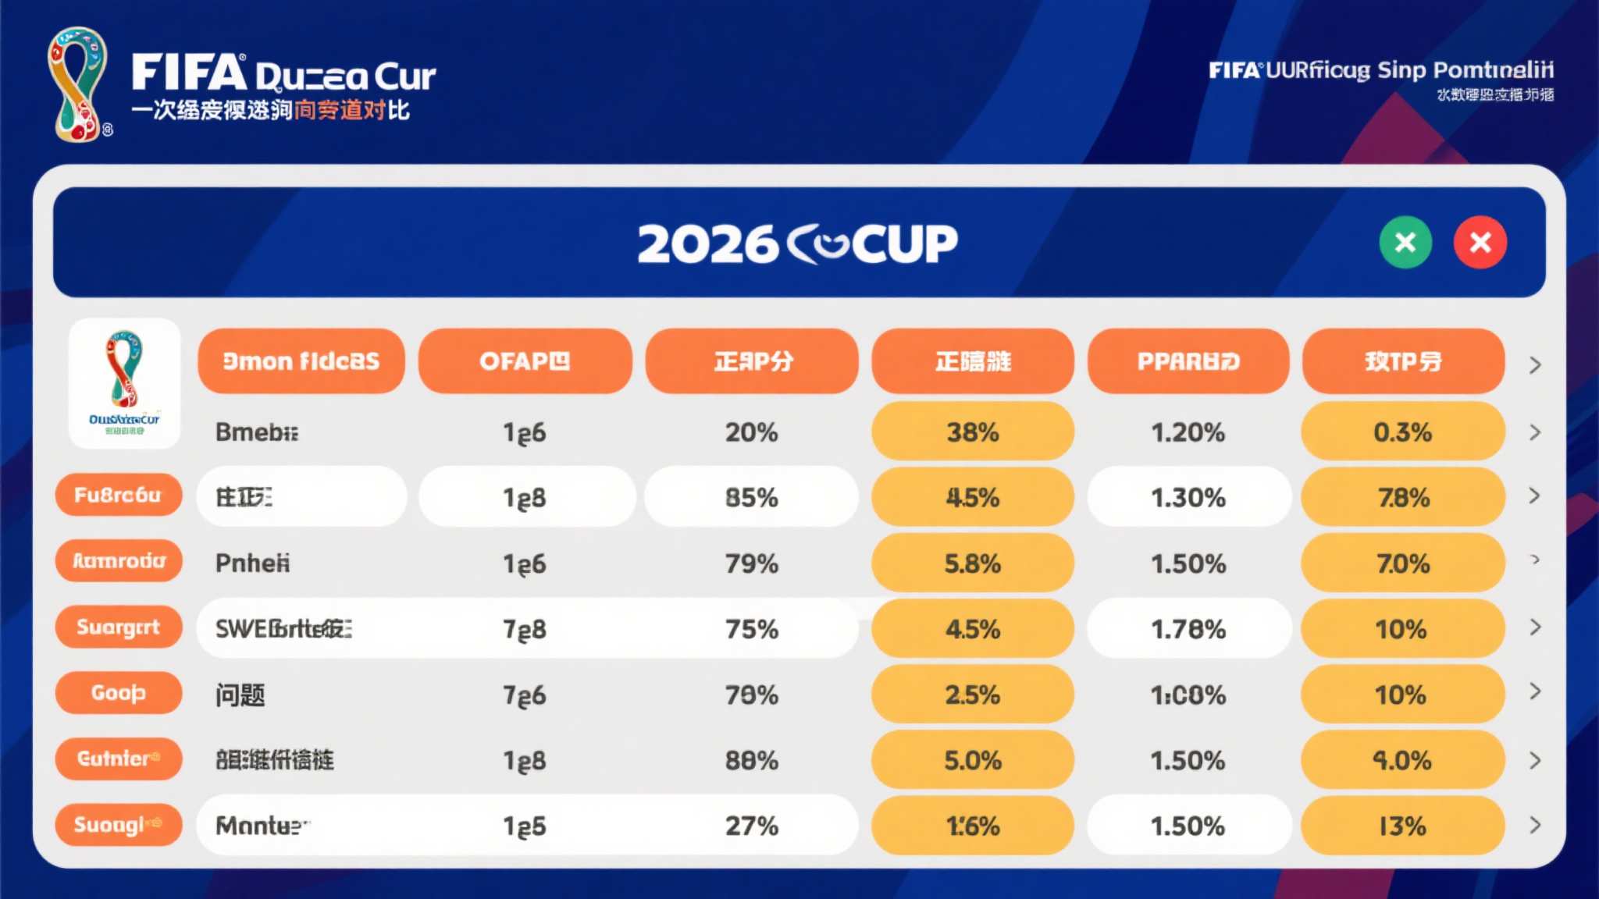The image size is (1599, 899).
Task: Click the Suoagl tag badge
Action: tap(118, 825)
